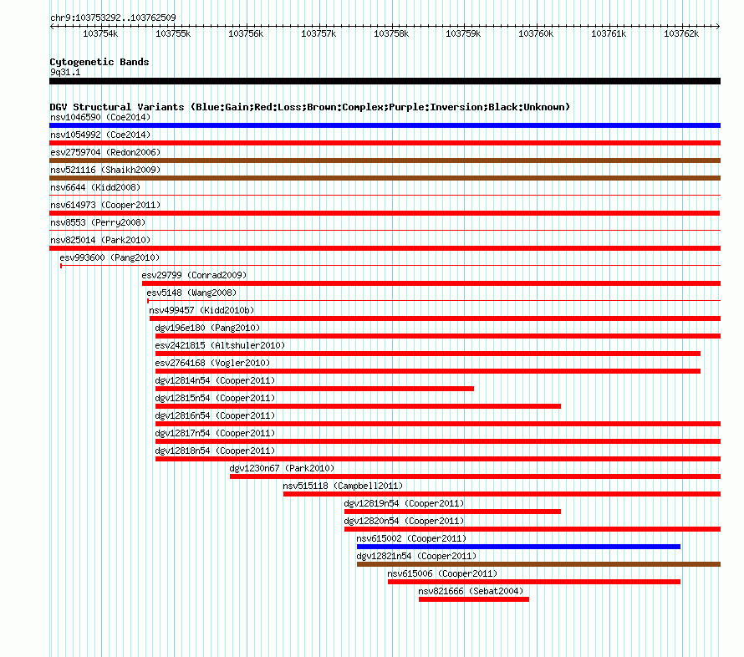The width and height of the screenshot is (744, 657).
Task: Click the red dgv12814n54 loss bar
Action: tap(314, 389)
